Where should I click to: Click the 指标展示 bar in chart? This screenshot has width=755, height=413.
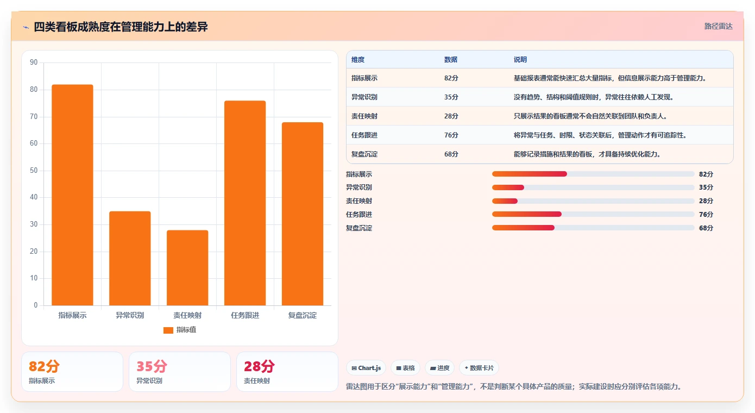click(x=72, y=195)
